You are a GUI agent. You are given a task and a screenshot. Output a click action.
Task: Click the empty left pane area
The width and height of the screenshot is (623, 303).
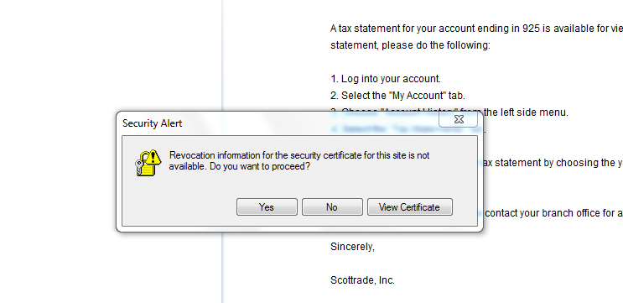tap(110, 55)
